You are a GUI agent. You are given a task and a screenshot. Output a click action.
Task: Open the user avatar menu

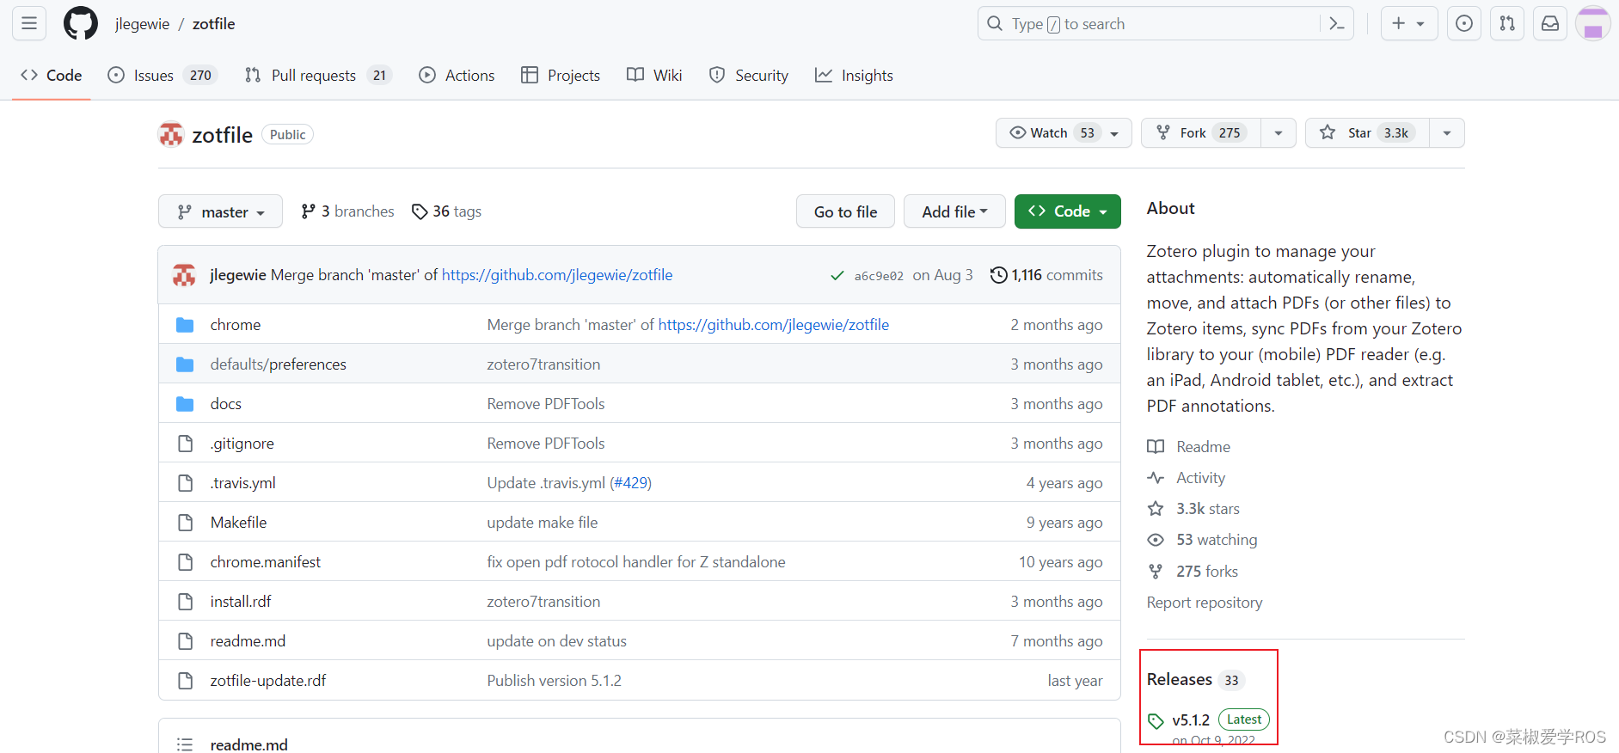(1593, 23)
